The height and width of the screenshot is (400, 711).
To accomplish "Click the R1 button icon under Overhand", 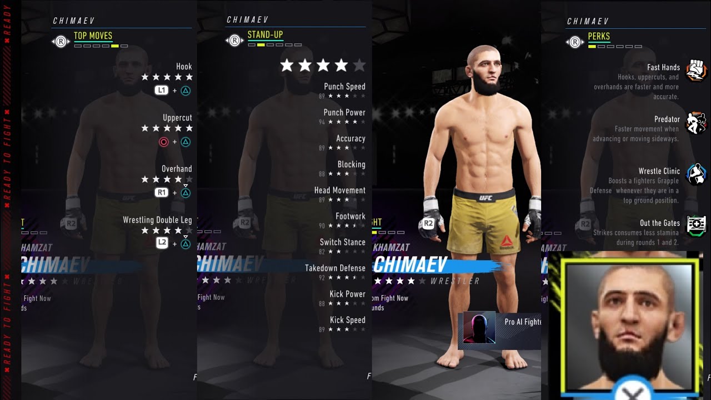I will [161, 193].
